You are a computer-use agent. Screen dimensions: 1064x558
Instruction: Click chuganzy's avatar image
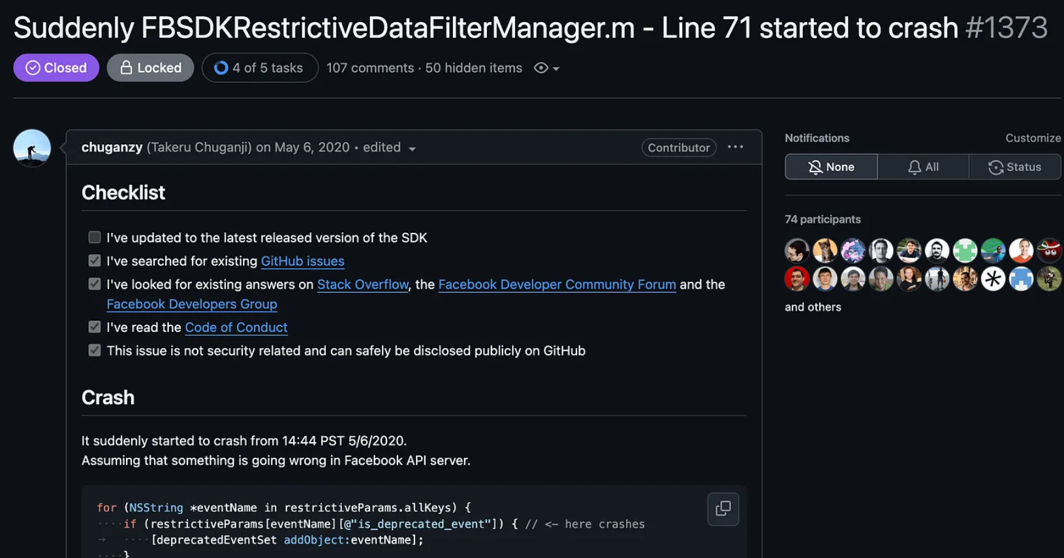[32, 148]
